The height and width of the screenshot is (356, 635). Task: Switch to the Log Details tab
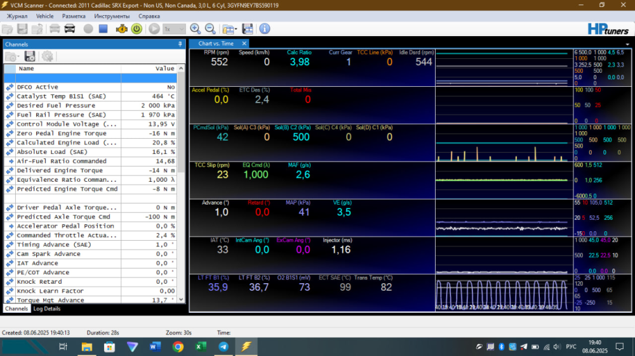(x=47, y=308)
